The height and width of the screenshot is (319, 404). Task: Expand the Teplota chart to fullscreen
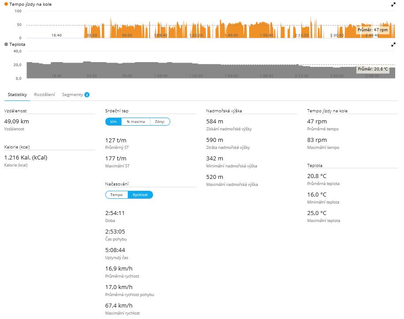point(393,45)
